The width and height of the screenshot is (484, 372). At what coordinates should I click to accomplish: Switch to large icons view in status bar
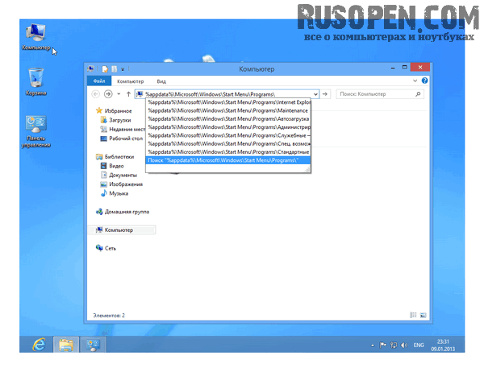423,315
